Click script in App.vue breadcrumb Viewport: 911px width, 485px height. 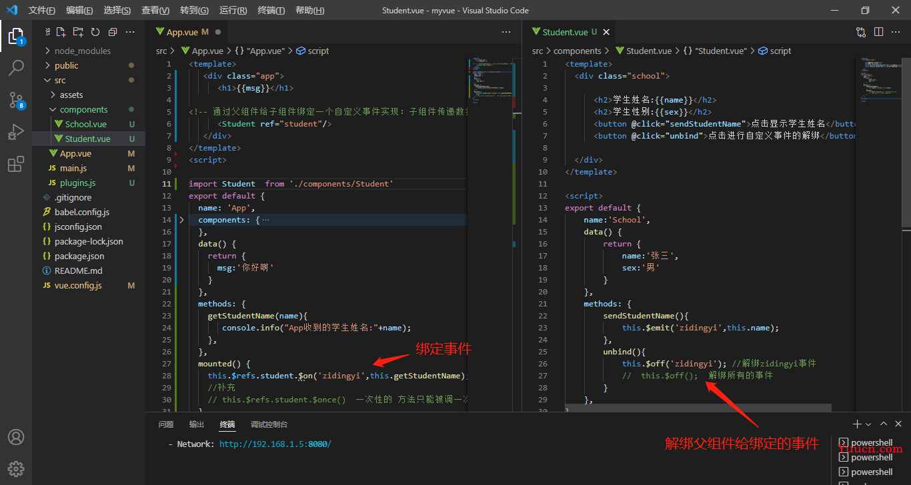click(x=312, y=51)
